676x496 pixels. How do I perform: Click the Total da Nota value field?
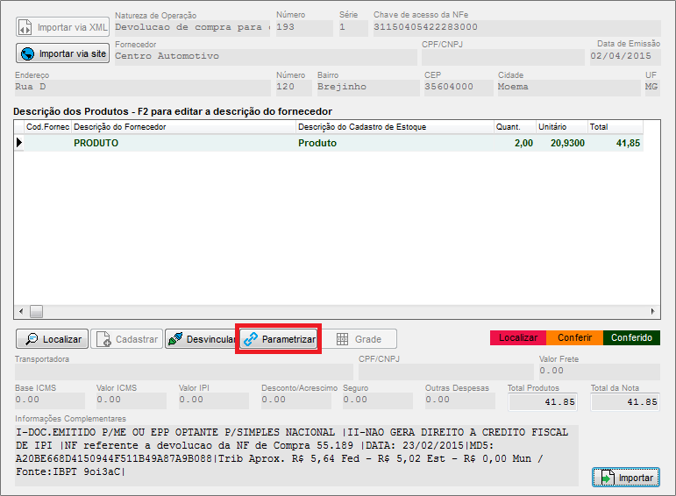(x=625, y=401)
